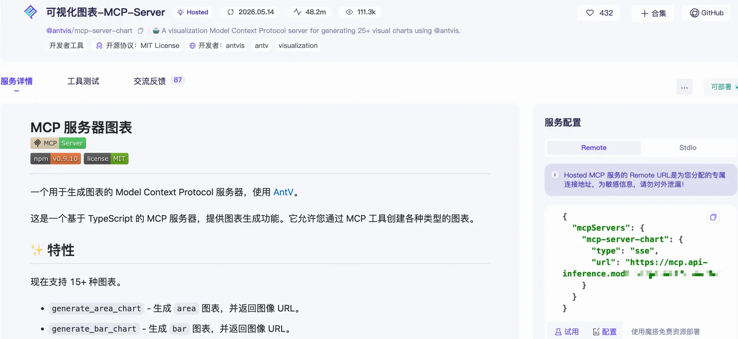Add server to a collection via 合集
738x339 pixels.
pos(653,13)
